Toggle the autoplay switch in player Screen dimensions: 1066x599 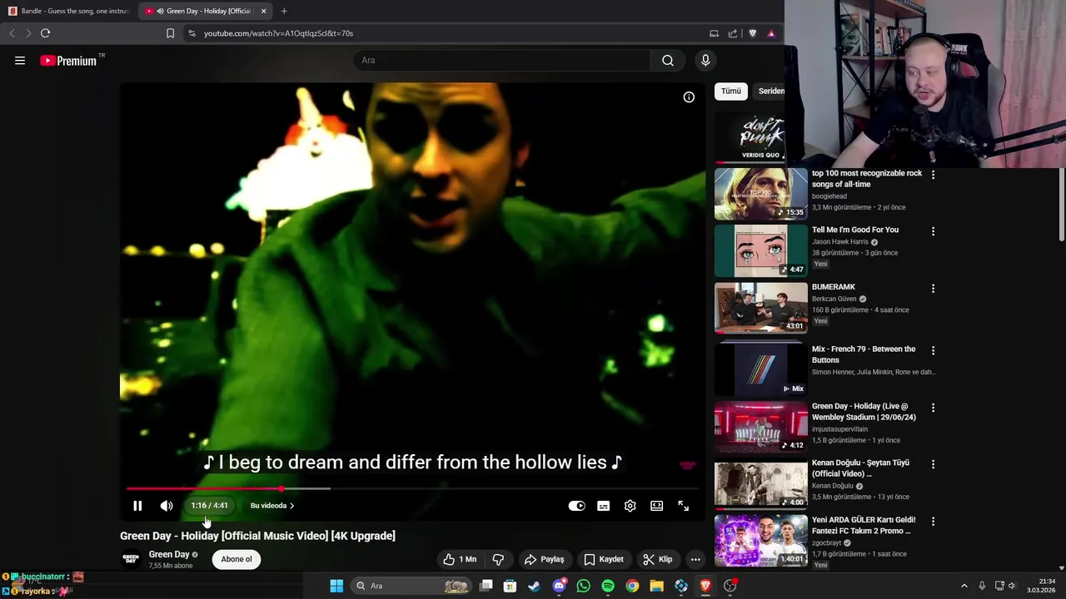(576, 506)
